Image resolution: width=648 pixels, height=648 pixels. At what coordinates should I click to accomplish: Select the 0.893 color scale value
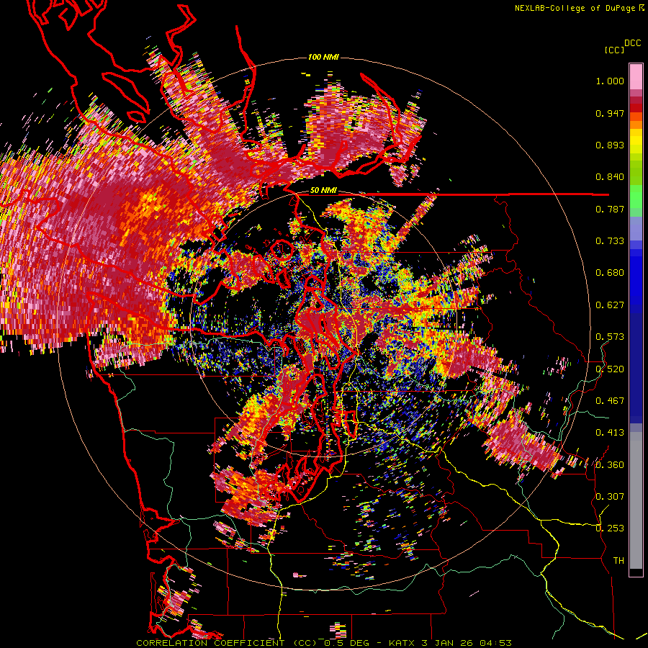tap(610, 145)
